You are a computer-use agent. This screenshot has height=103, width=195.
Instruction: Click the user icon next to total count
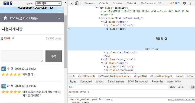(x=13, y=38)
